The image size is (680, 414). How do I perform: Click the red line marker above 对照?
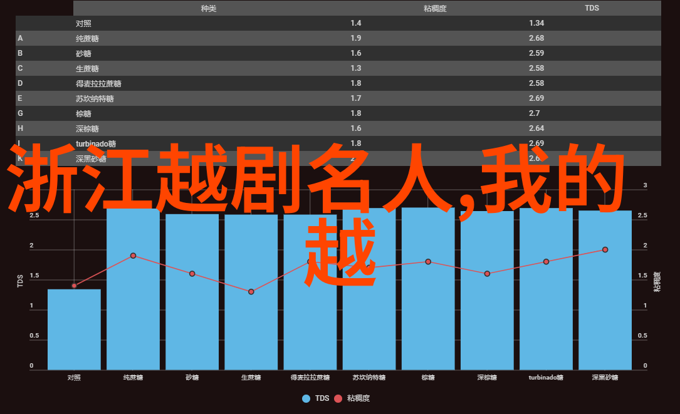tap(74, 286)
